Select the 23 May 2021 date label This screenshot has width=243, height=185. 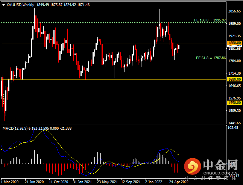107,182
